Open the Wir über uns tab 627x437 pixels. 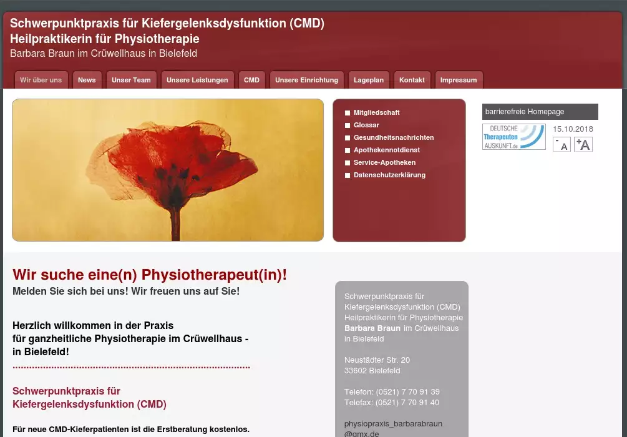pos(41,80)
